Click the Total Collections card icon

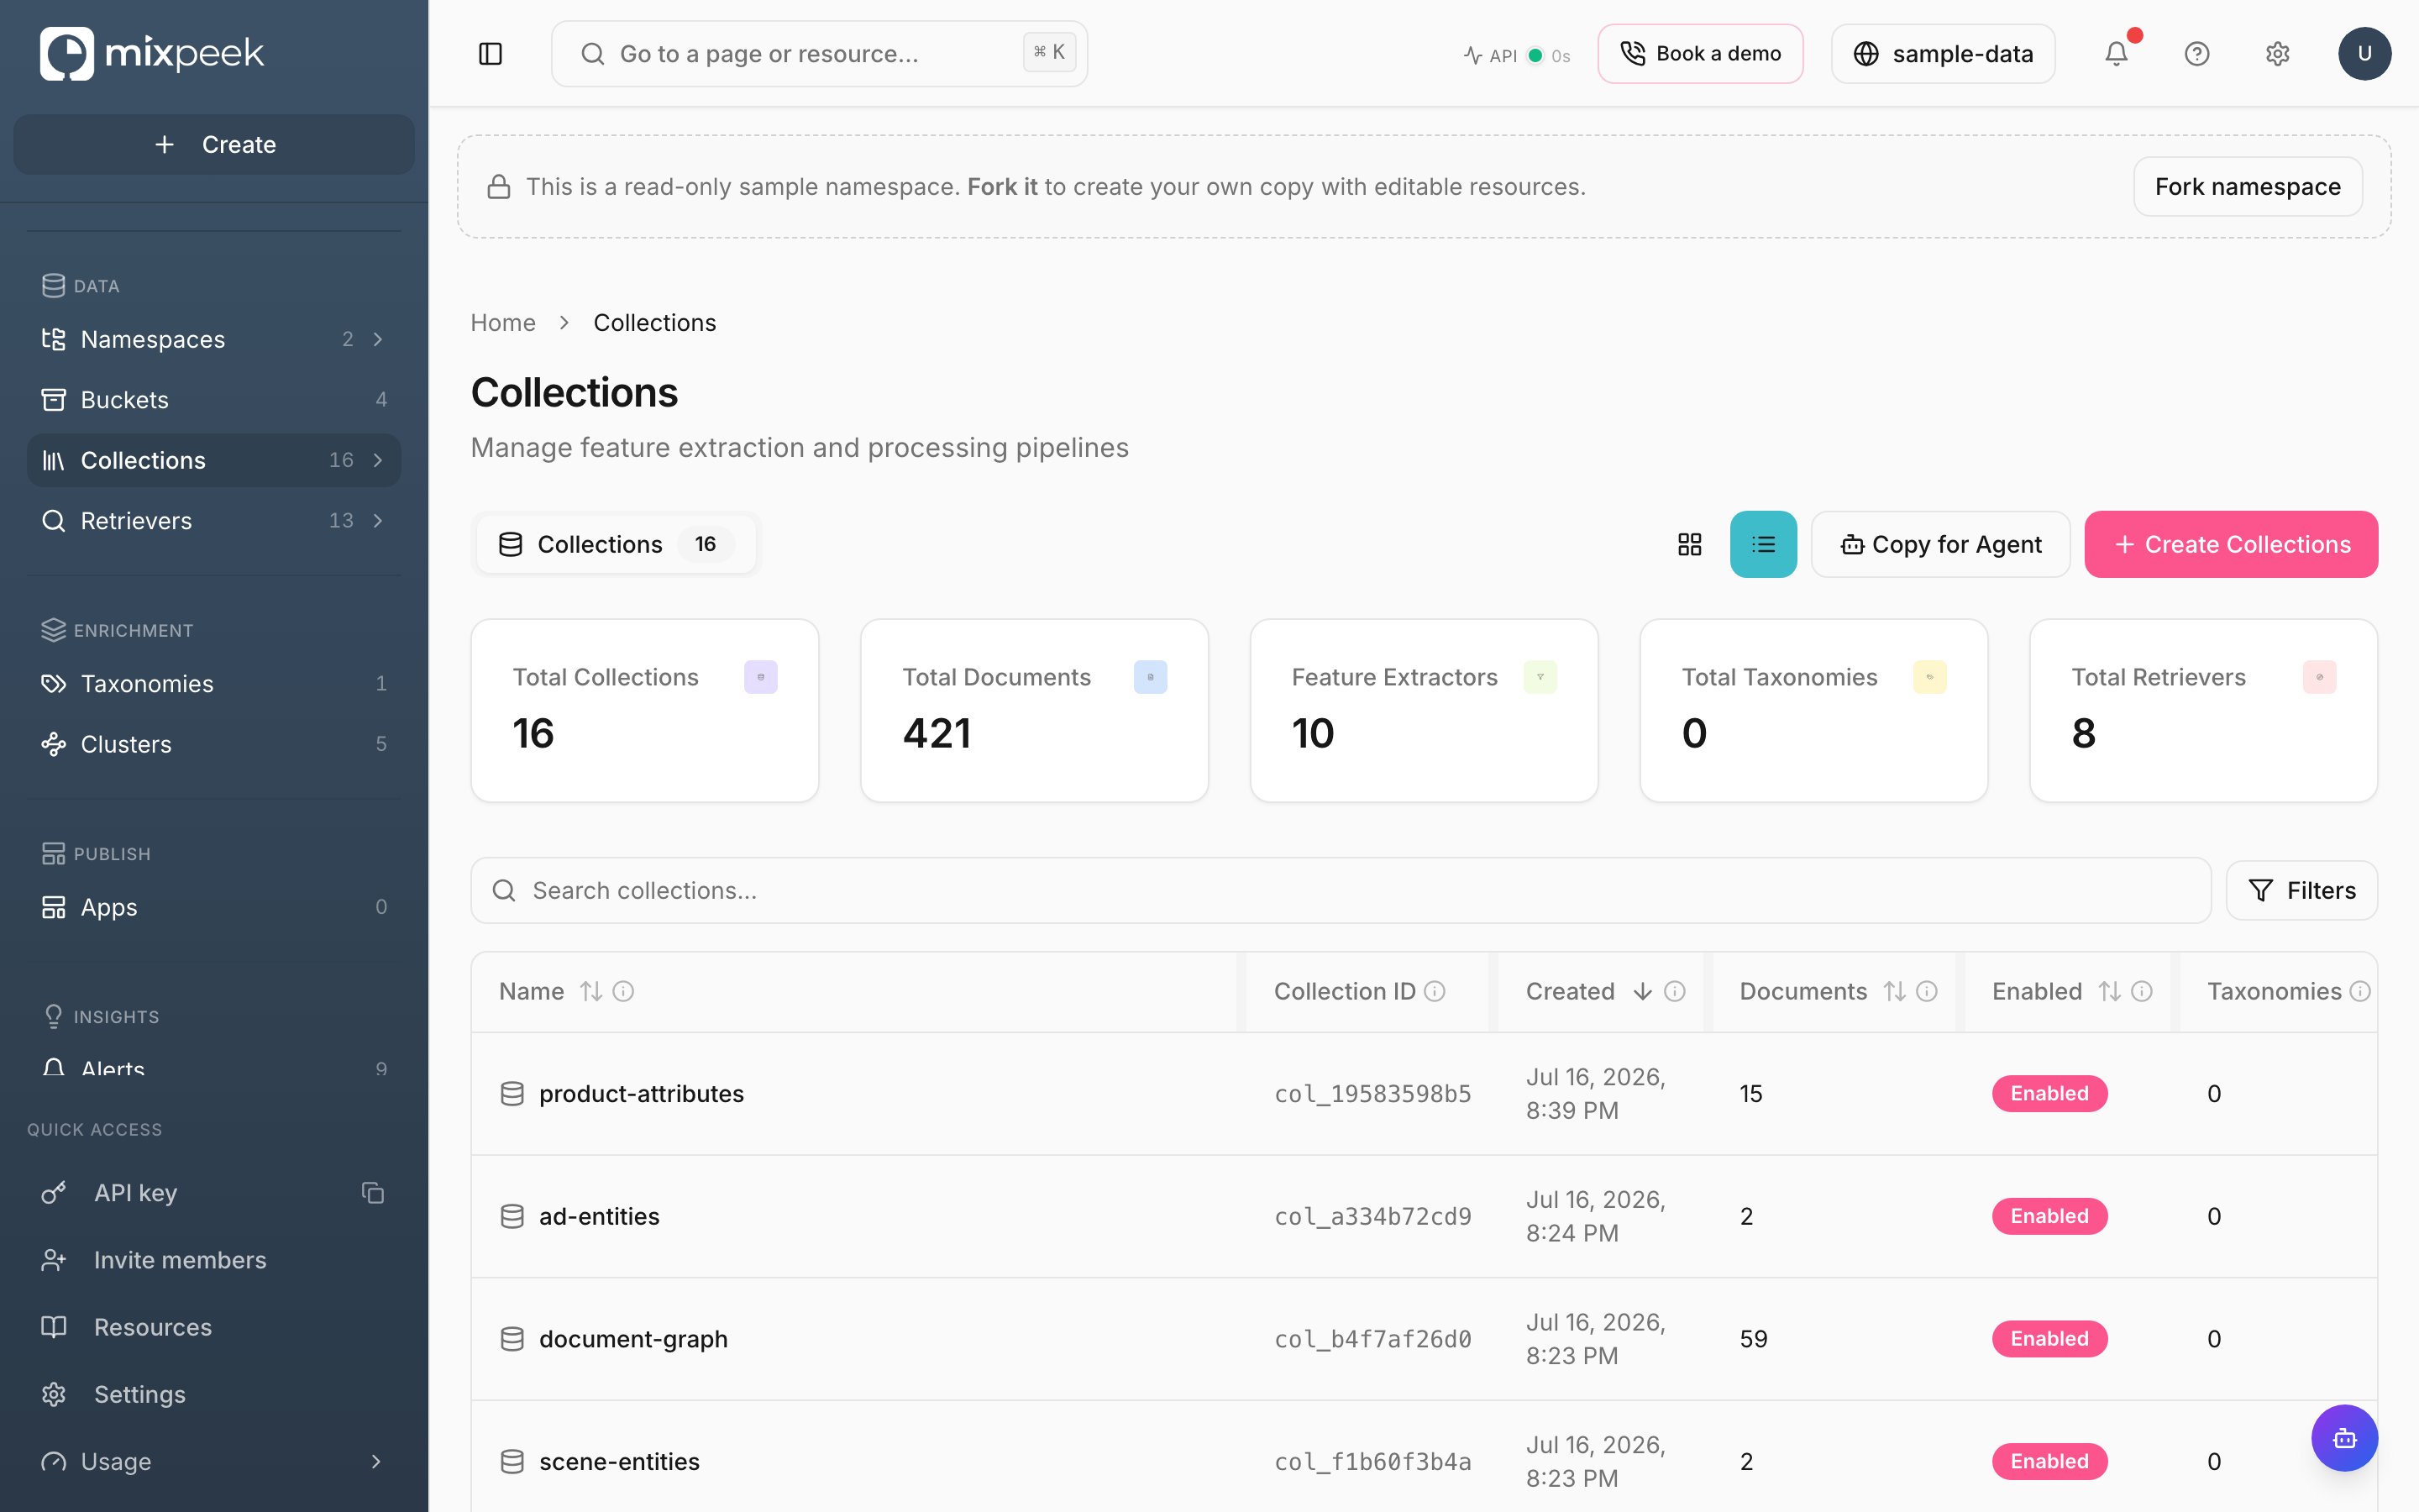point(761,677)
